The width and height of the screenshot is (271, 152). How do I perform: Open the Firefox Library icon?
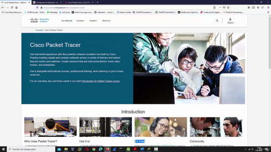[249, 8]
